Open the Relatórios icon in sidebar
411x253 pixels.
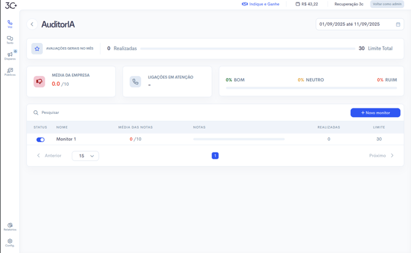tap(10, 227)
